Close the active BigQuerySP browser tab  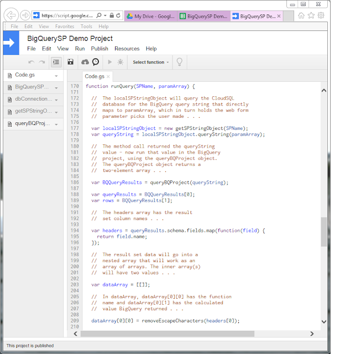(x=279, y=16)
